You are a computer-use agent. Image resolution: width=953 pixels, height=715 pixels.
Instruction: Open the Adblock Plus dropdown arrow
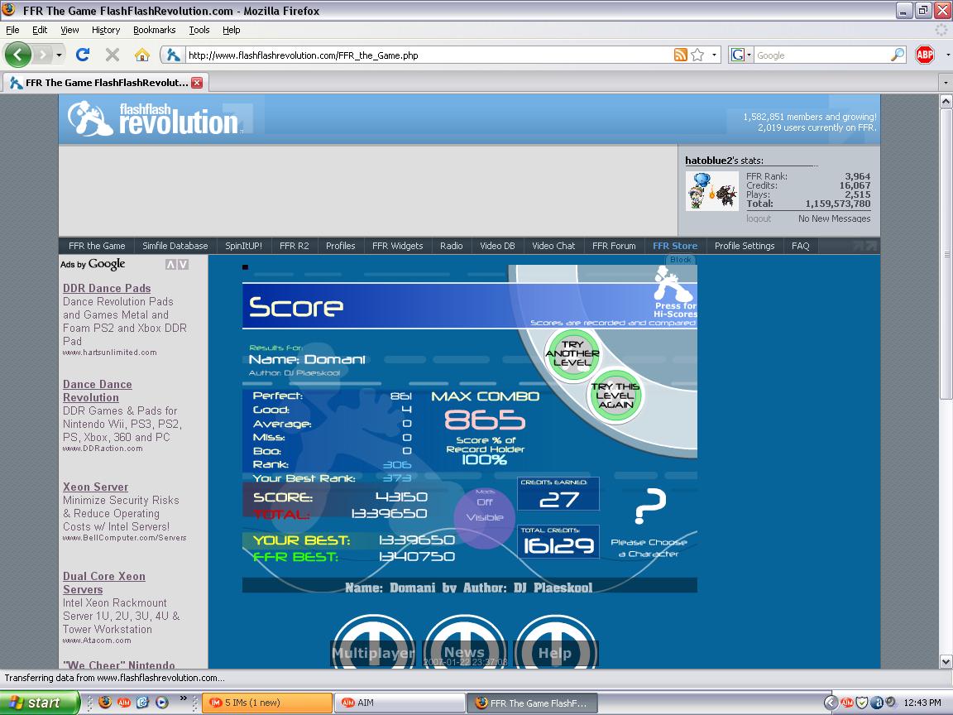tap(947, 55)
